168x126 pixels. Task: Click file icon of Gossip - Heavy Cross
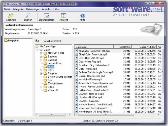tap(77, 76)
